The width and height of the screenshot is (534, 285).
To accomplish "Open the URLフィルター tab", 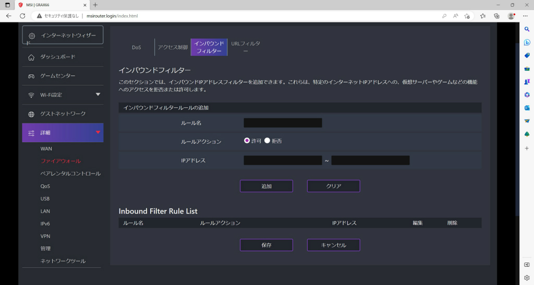I will tap(246, 47).
